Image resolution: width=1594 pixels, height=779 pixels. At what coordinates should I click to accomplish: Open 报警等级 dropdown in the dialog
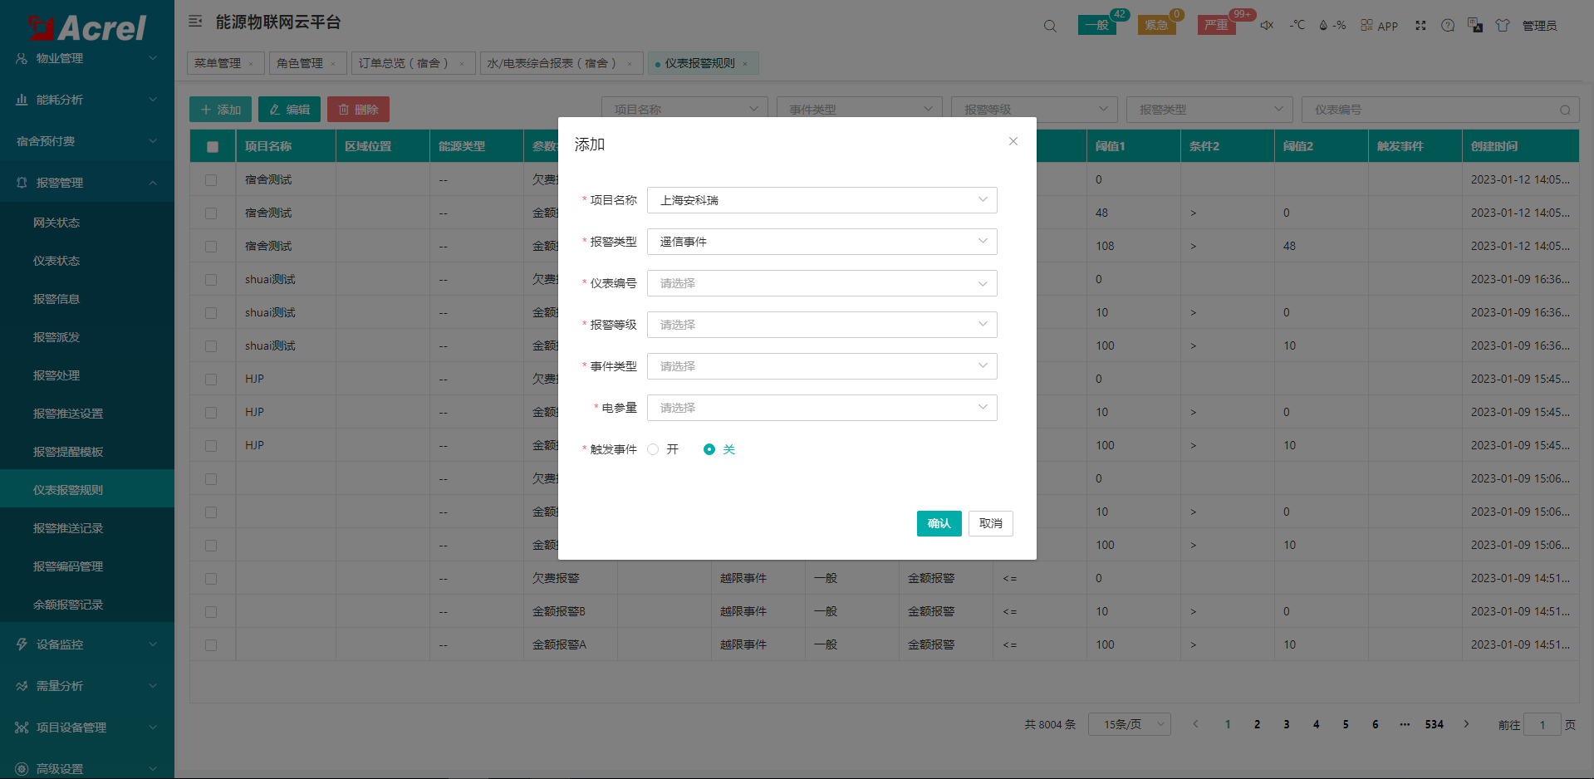822,325
